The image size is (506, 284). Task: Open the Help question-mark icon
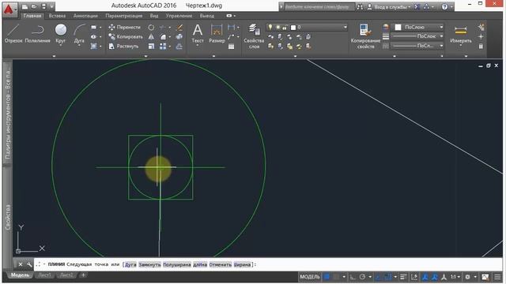point(444,6)
